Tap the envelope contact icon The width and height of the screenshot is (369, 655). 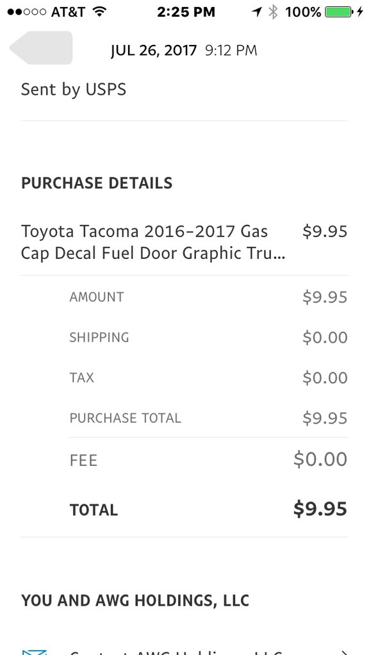(34, 652)
